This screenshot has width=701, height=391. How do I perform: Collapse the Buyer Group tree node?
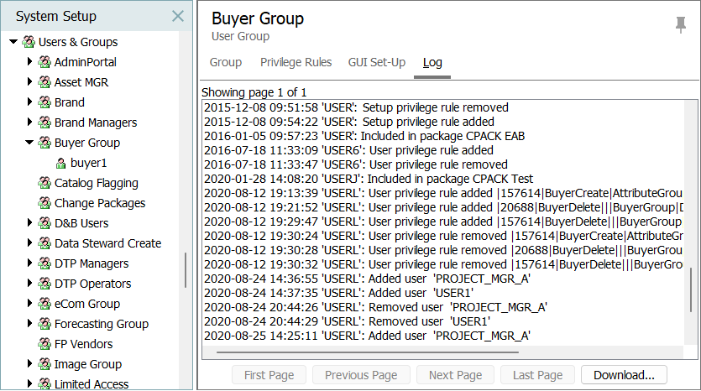[x=29, y=142]
